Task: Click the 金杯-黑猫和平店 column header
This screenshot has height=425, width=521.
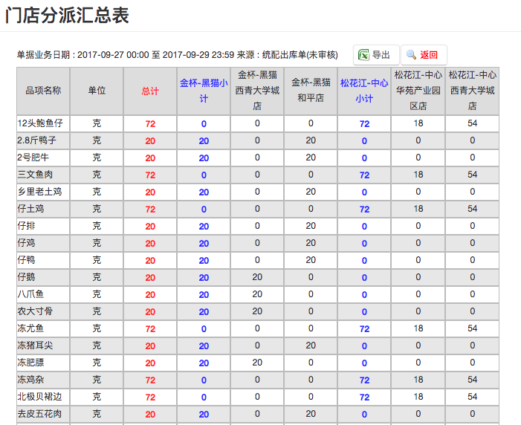Action: [x=311, y=90]
